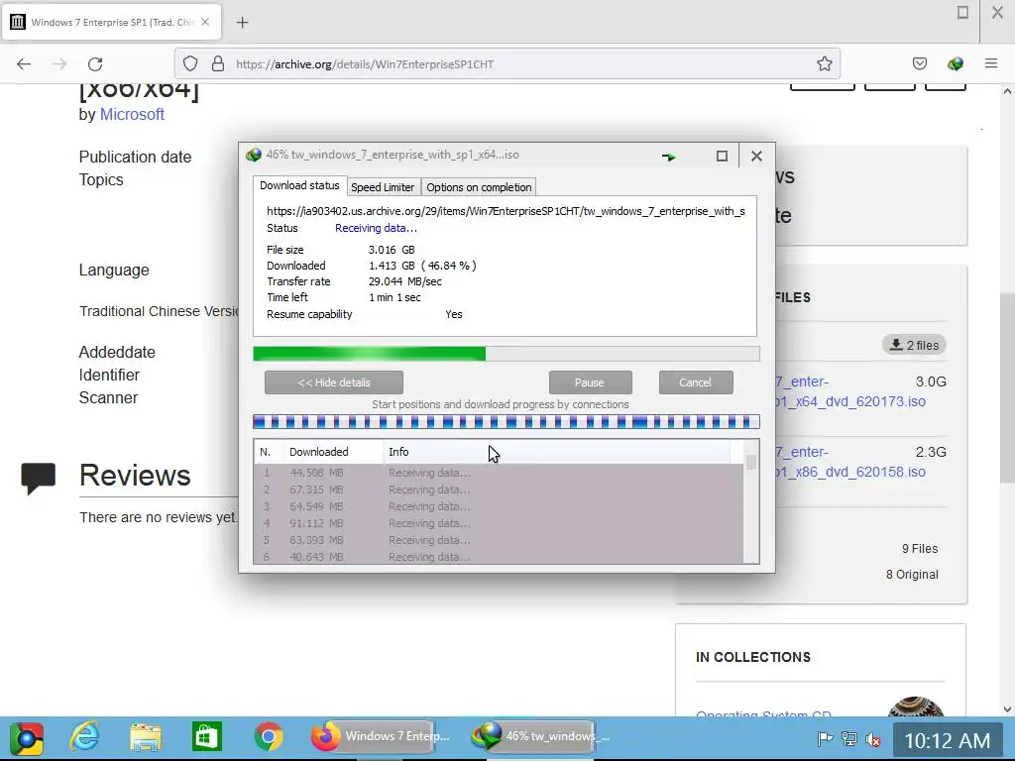Viewport: 1015px width, 761px height.
Task: Select the Windows 7 Enterprise SP1 browser tab
Action: click(112, 22)
